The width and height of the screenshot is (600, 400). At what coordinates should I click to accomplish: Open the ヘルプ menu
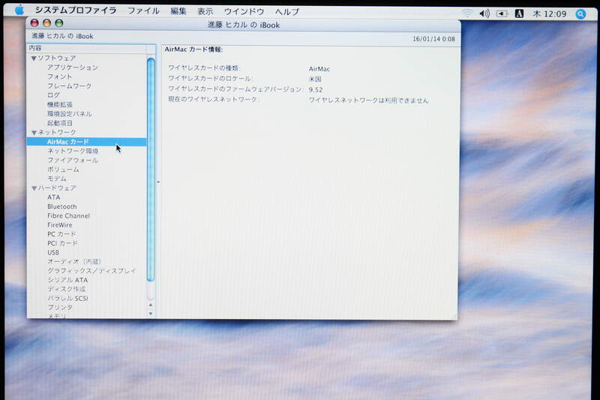pyautogui.click(x=287, y=12)
